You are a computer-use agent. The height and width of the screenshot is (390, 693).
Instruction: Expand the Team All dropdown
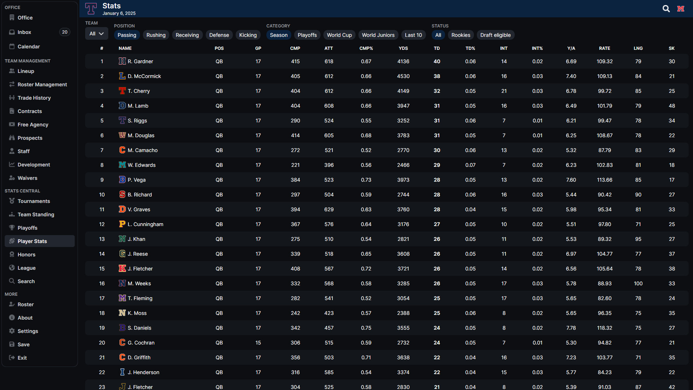(96, 34)
